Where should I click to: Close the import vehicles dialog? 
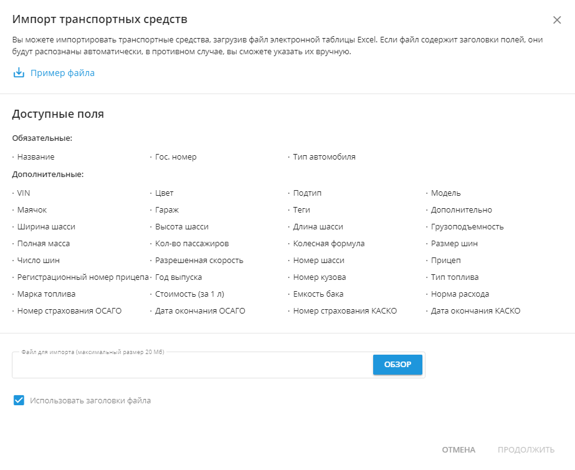tap(557, 20)
